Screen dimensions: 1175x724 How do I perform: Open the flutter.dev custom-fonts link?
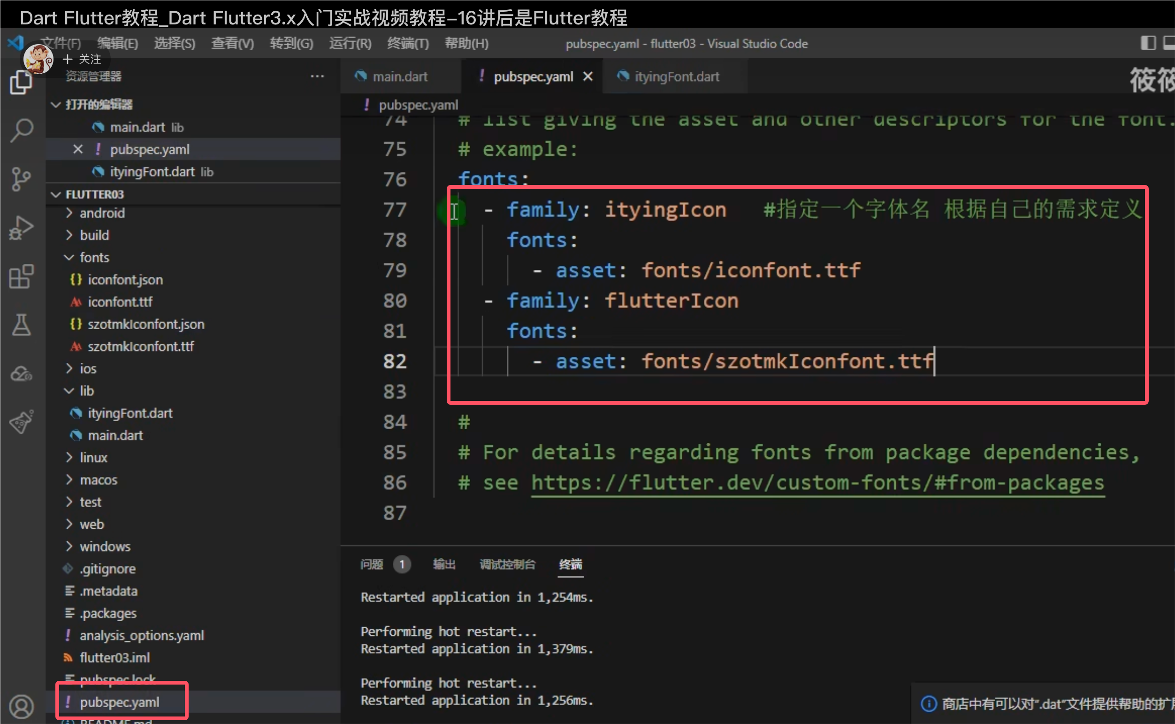tap(817, 483)
